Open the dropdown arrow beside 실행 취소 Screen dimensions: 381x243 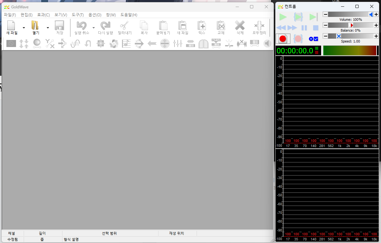pos(93,28)
